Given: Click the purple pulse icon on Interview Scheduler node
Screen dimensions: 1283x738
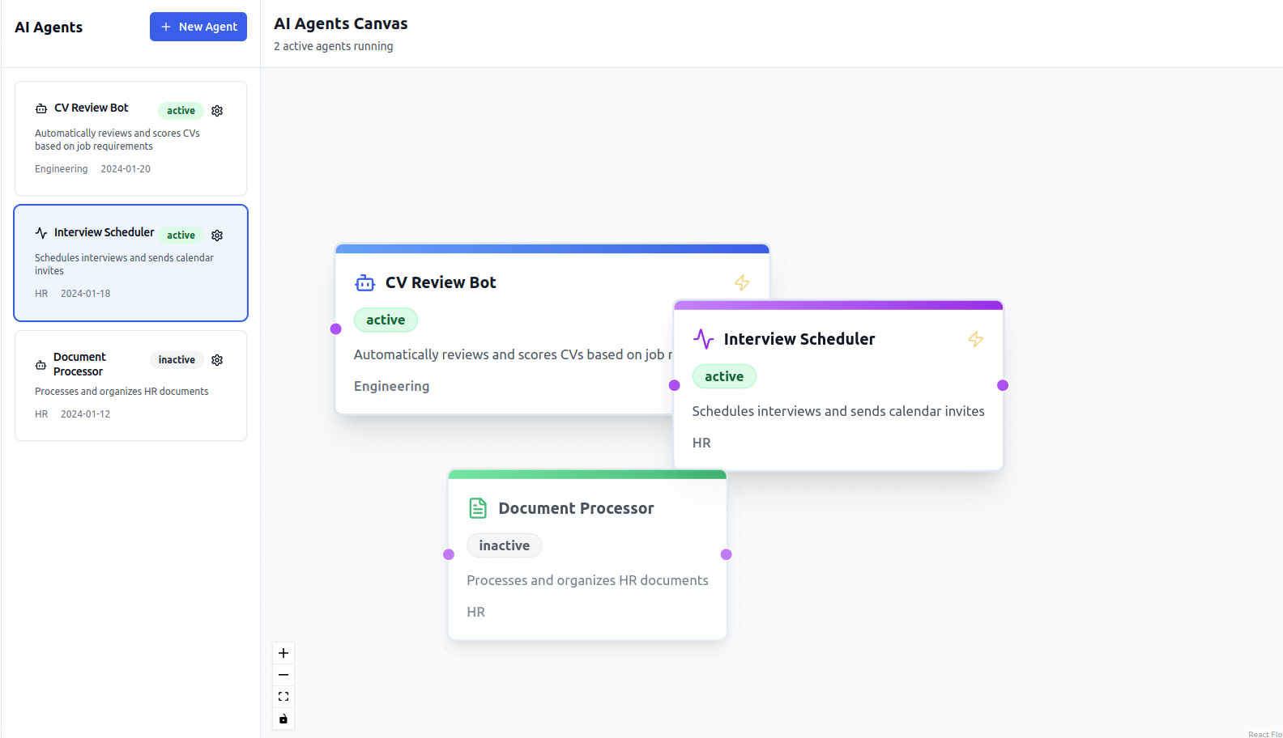Looking at the screenshot, I should pos(704,339).
